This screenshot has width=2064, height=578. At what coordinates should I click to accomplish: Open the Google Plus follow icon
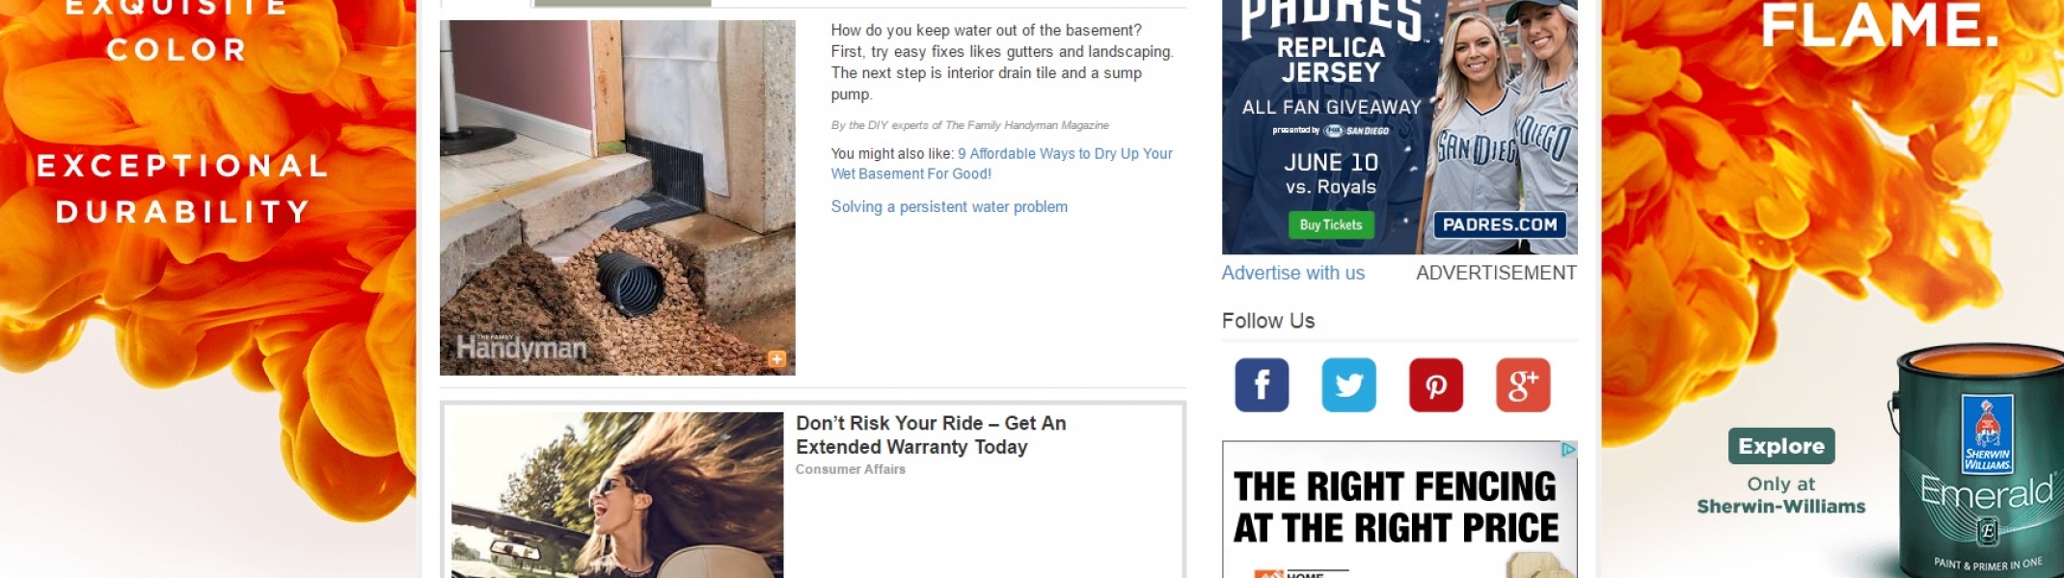pyautogui.click(x=1523, y=385)
